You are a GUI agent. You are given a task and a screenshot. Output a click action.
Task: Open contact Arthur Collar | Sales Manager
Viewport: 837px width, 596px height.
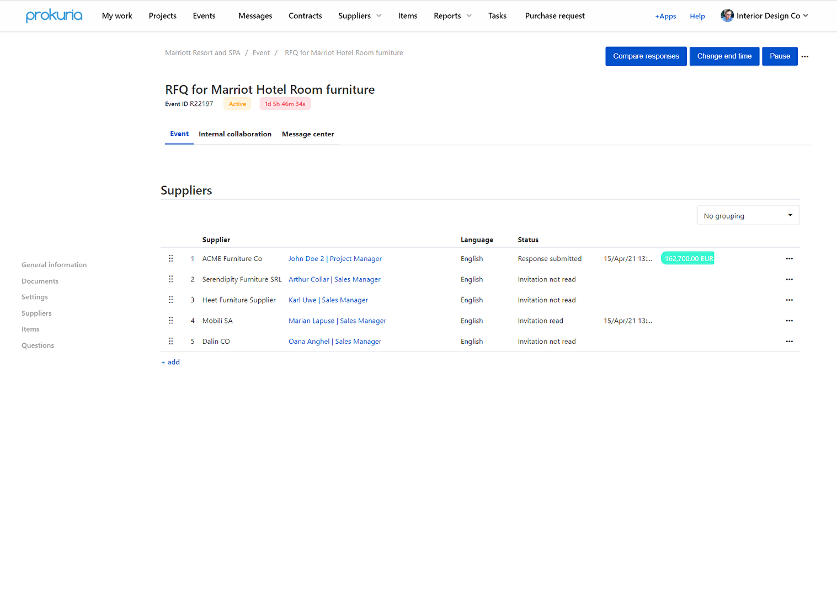[x=334, y=279]
